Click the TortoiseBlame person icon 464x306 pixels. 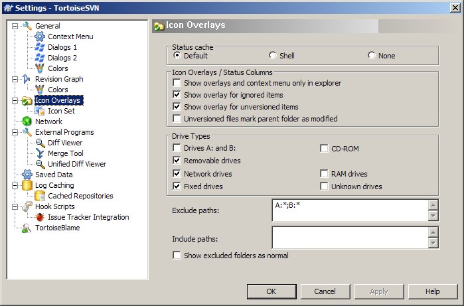coord(27,228)
